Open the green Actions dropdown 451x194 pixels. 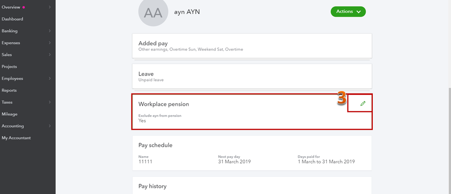[348, 11]
